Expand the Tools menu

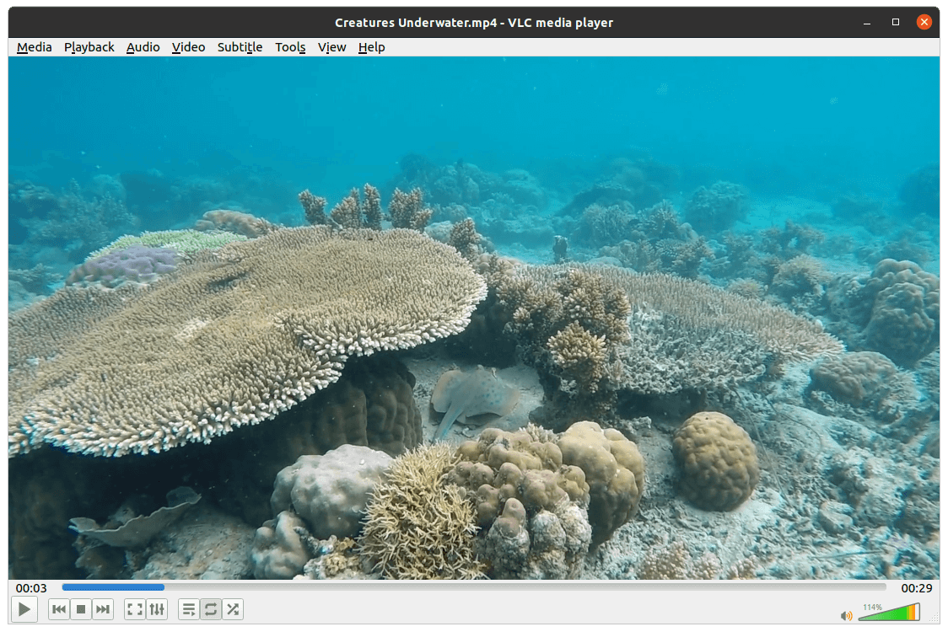click(x=290, y=47)
